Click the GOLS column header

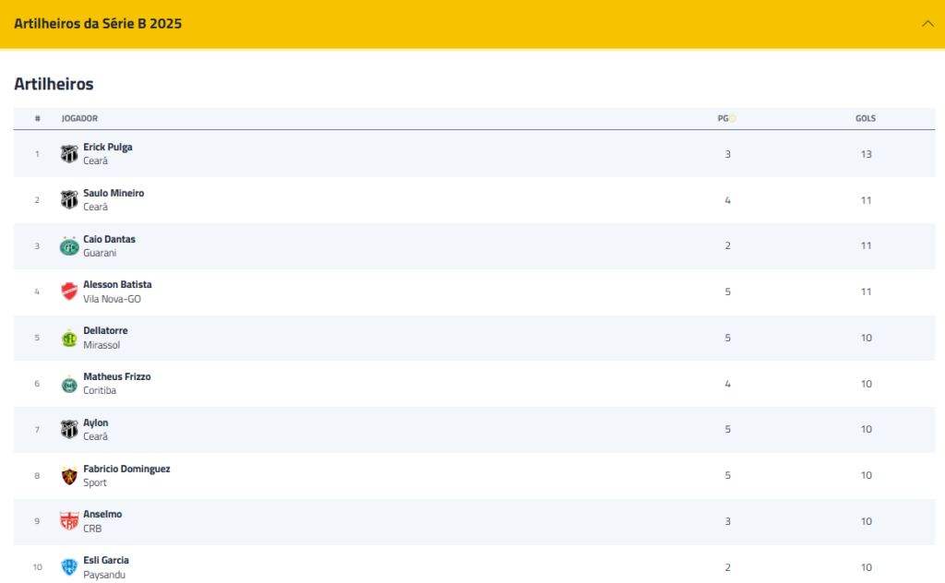coord(866,119)
